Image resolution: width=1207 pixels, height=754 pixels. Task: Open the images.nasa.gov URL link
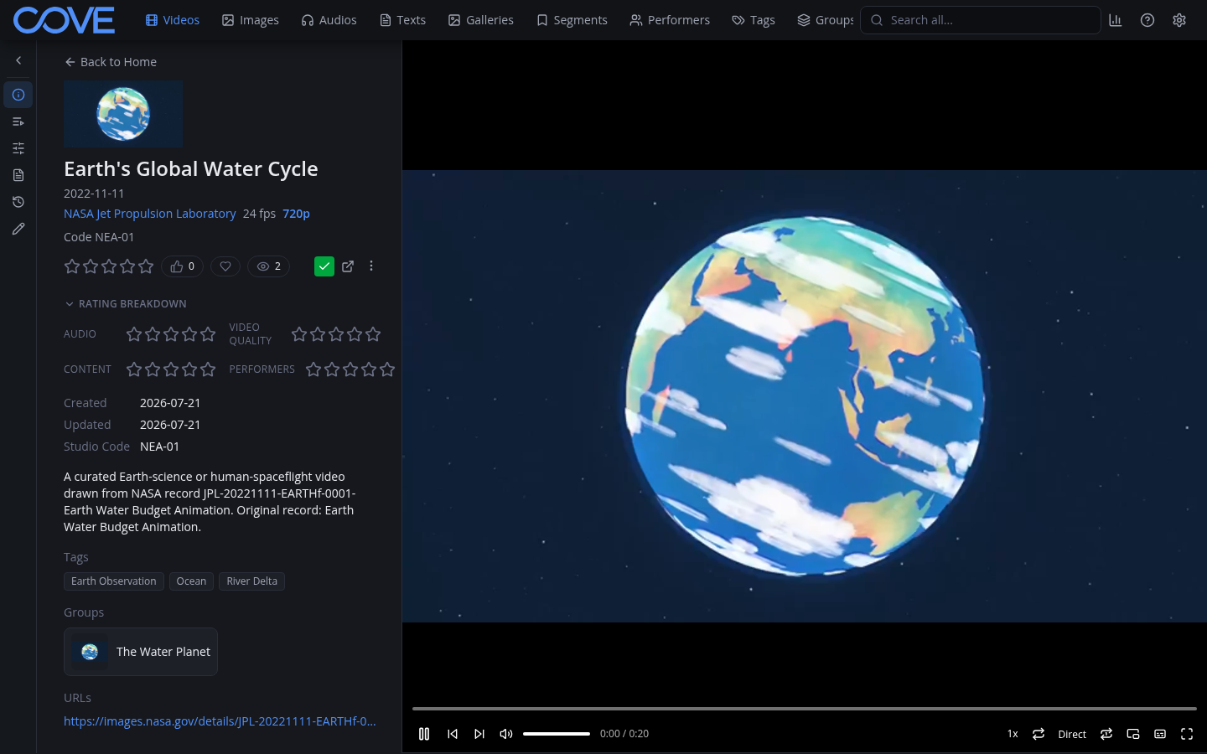(220, 721)
